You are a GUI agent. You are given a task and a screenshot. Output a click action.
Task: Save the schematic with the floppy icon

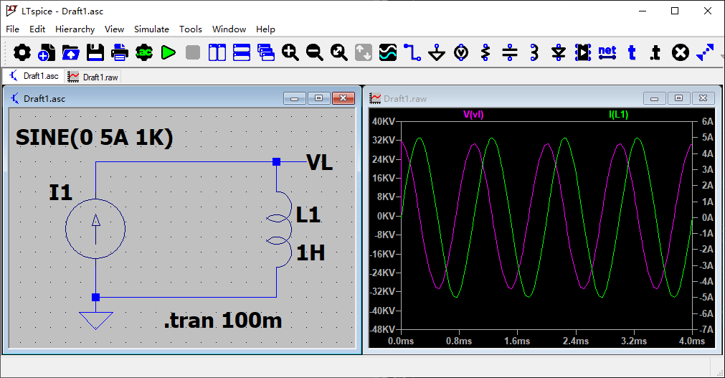click(95, 52)
